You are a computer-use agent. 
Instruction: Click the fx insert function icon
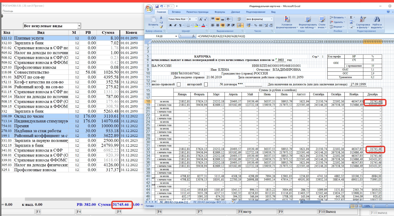point(193,36)
